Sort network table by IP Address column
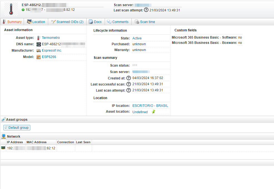The height and width of the screenshot is (189, 274). tap(15, 142)
